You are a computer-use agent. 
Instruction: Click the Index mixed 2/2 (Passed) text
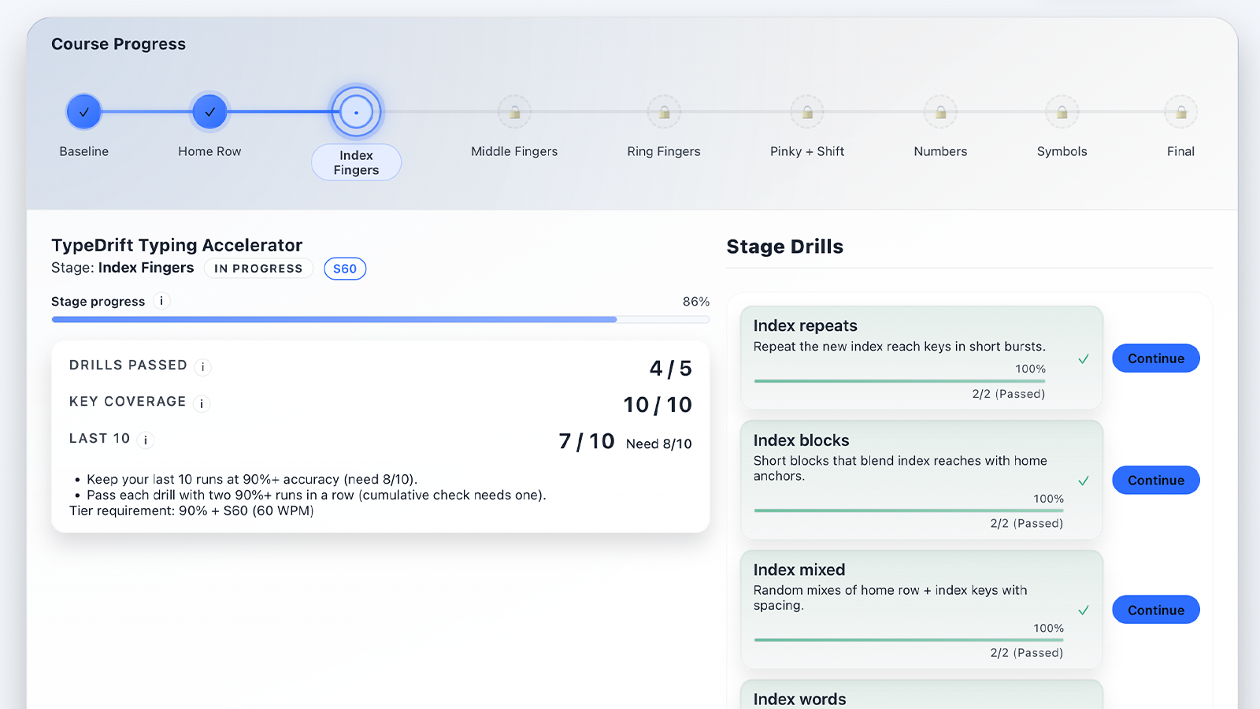click(1027, 652)
